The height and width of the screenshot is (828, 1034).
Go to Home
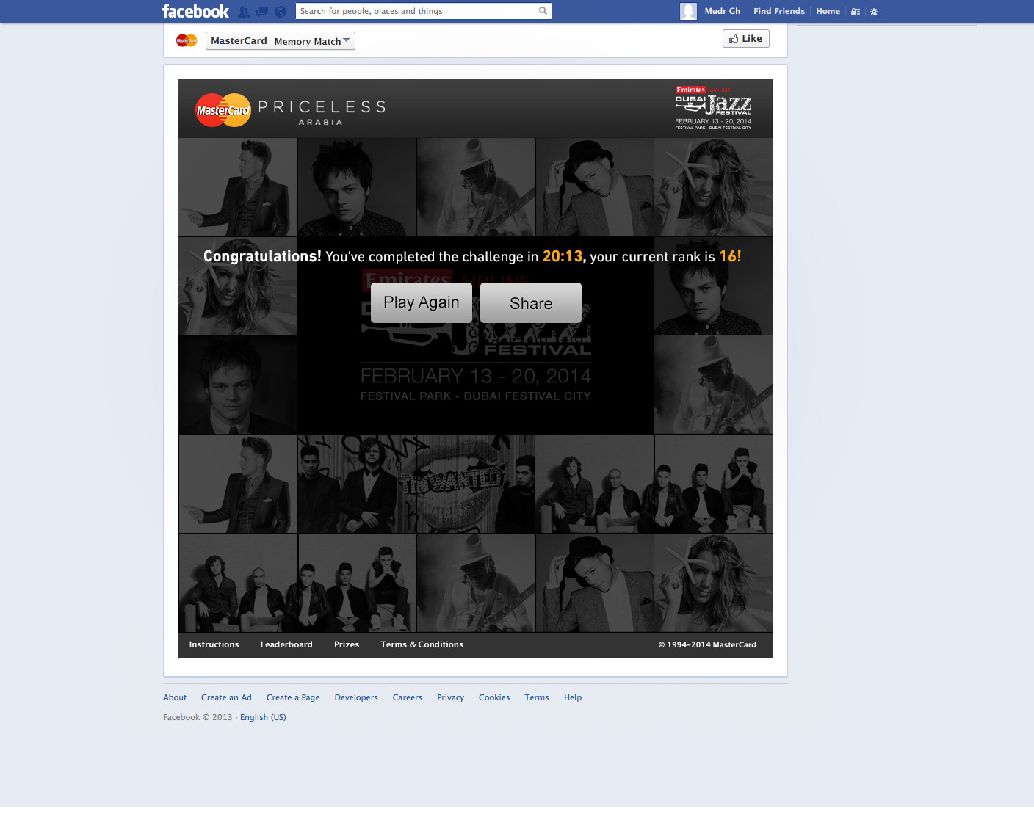[828, 11]
